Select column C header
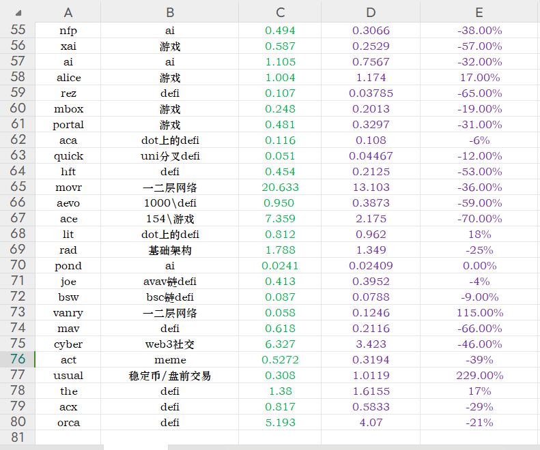The image size is (540, 450). pos(280,12)
